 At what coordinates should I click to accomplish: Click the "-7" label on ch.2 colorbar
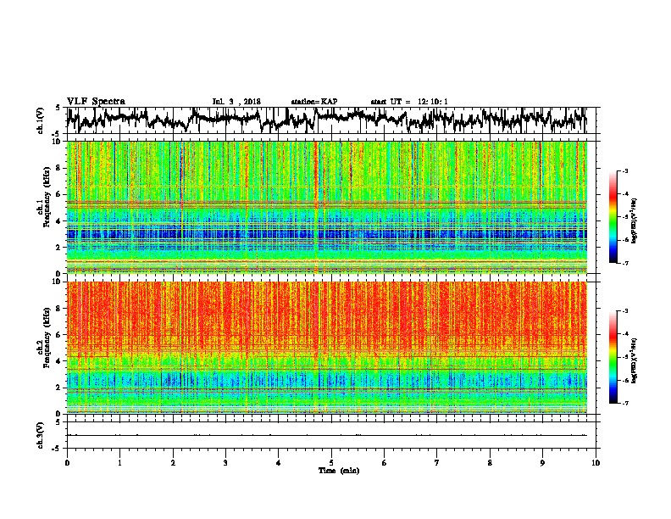(624, 404)
